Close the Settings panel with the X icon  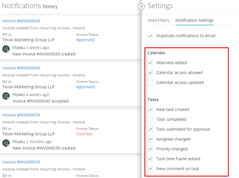click(142, 6)
